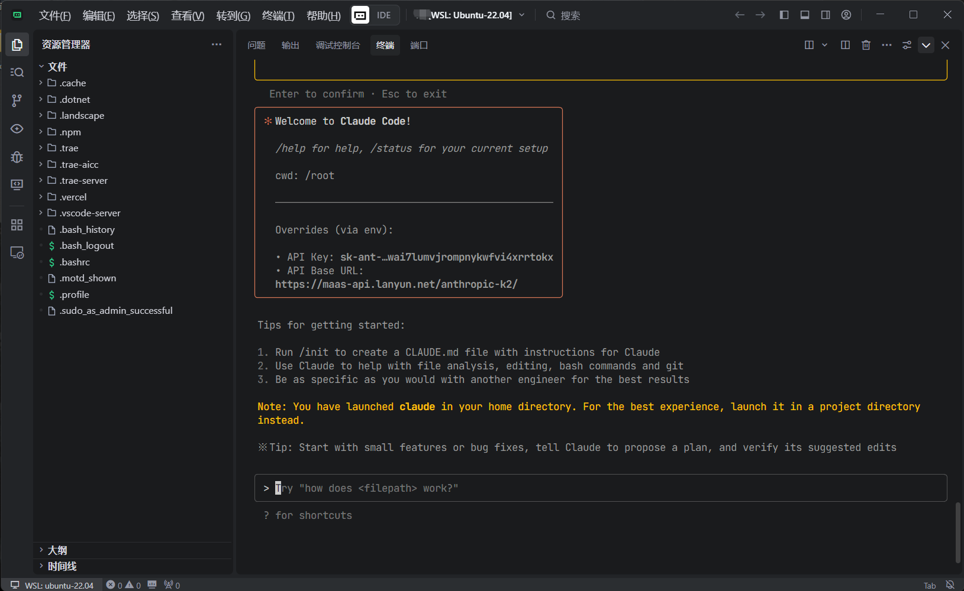
Task: Open the Search view in activity bar
Action: tap(17, 72)
